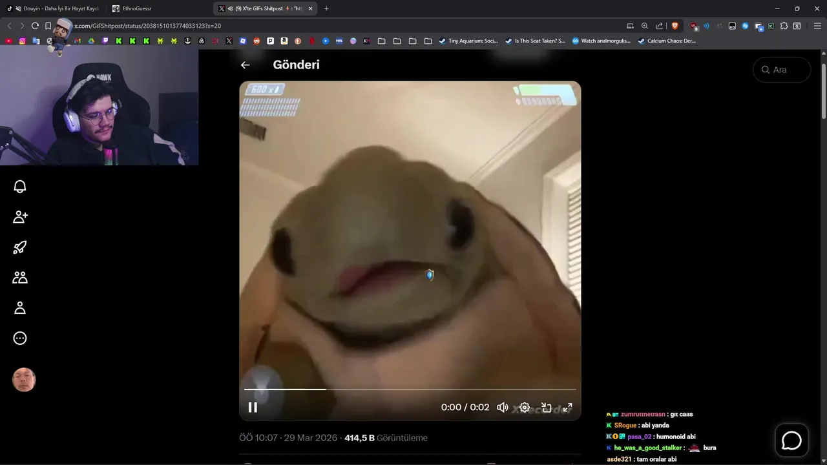
Task: Open the DuckDuckGo bookmark
Action: tap(298, 41)
